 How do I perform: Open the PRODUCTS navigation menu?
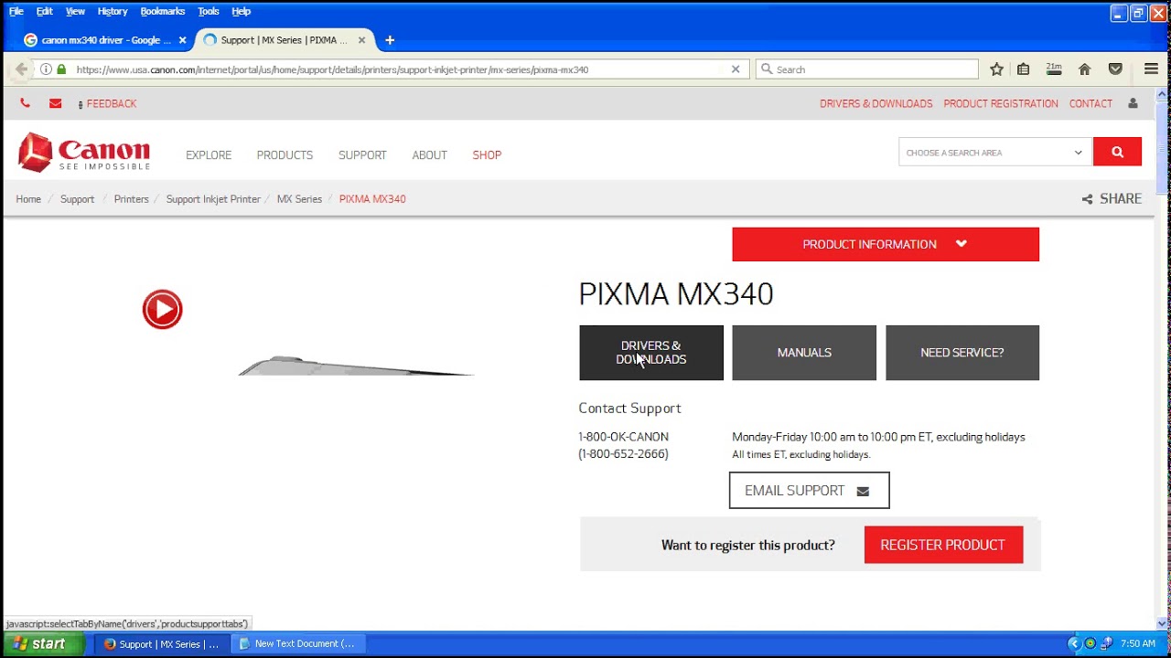click(285, 155)
